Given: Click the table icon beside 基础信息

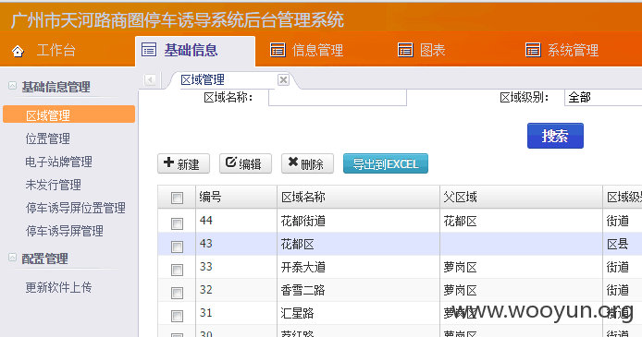Looking at the screenshot, I should click(x=149, y=50).
